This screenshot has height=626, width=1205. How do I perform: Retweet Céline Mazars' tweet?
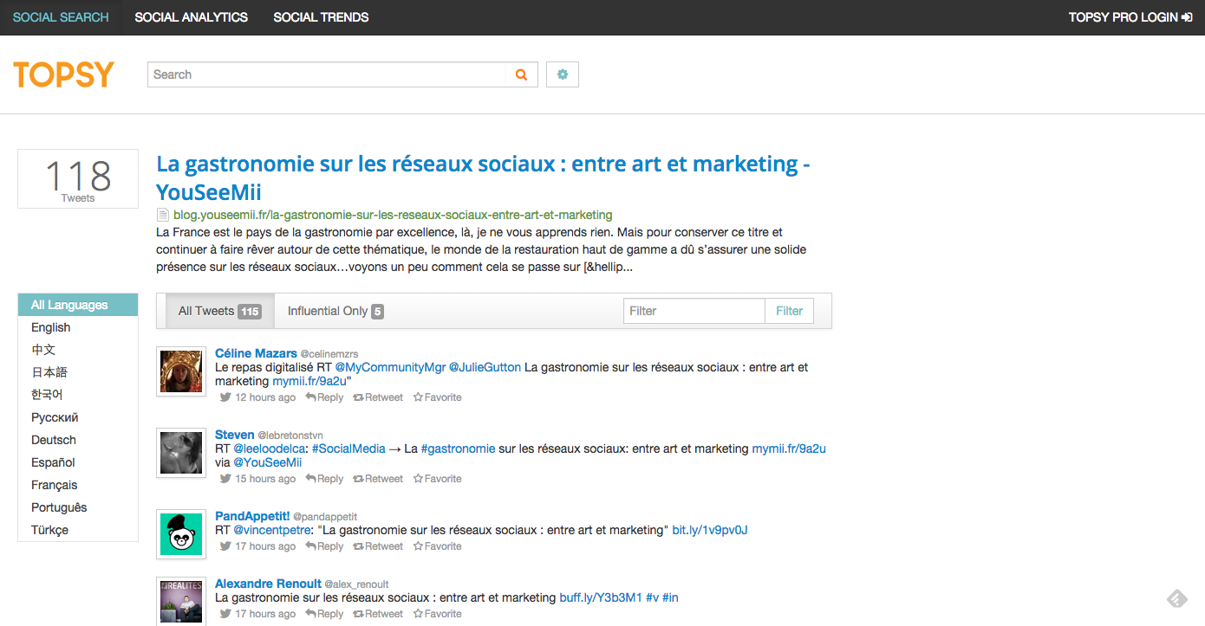coord(378,397)
